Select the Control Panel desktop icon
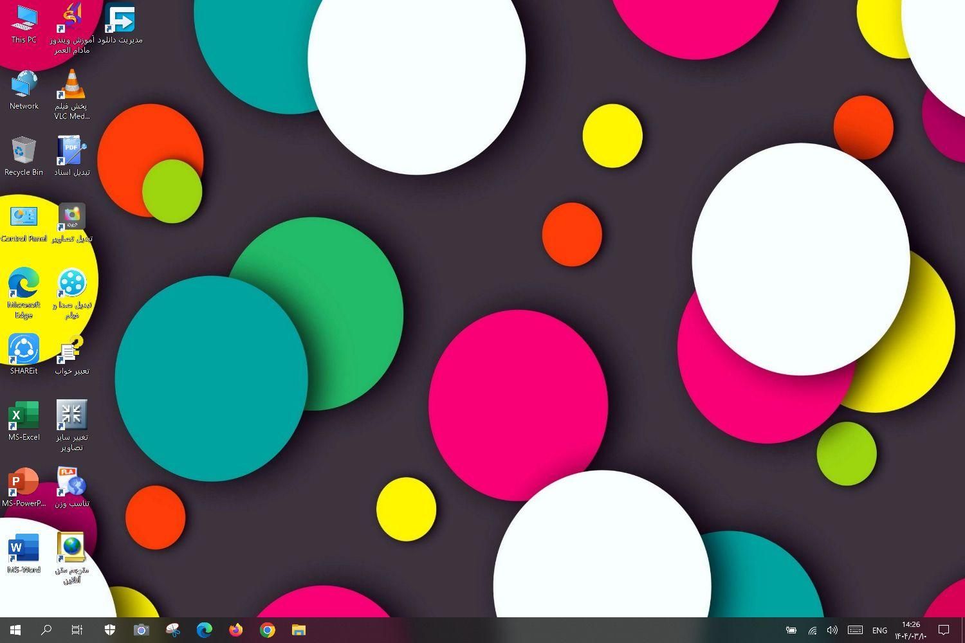 pyautogui.click(x=24, y=223)
